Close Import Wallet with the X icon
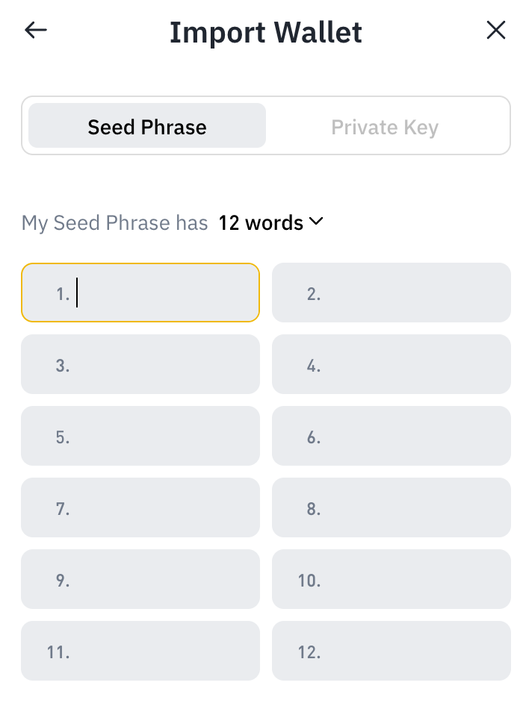The image size is (523, 703). 495,30
